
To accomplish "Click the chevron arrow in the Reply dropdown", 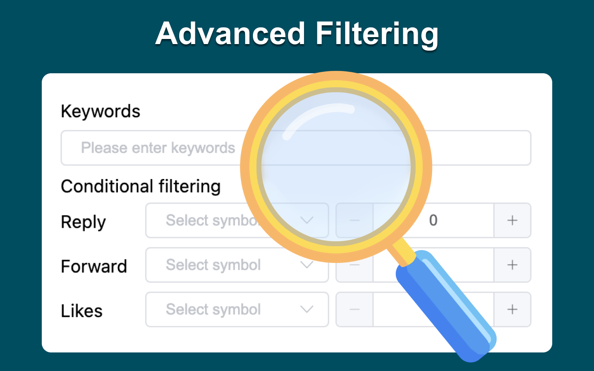I will (307, 220).
